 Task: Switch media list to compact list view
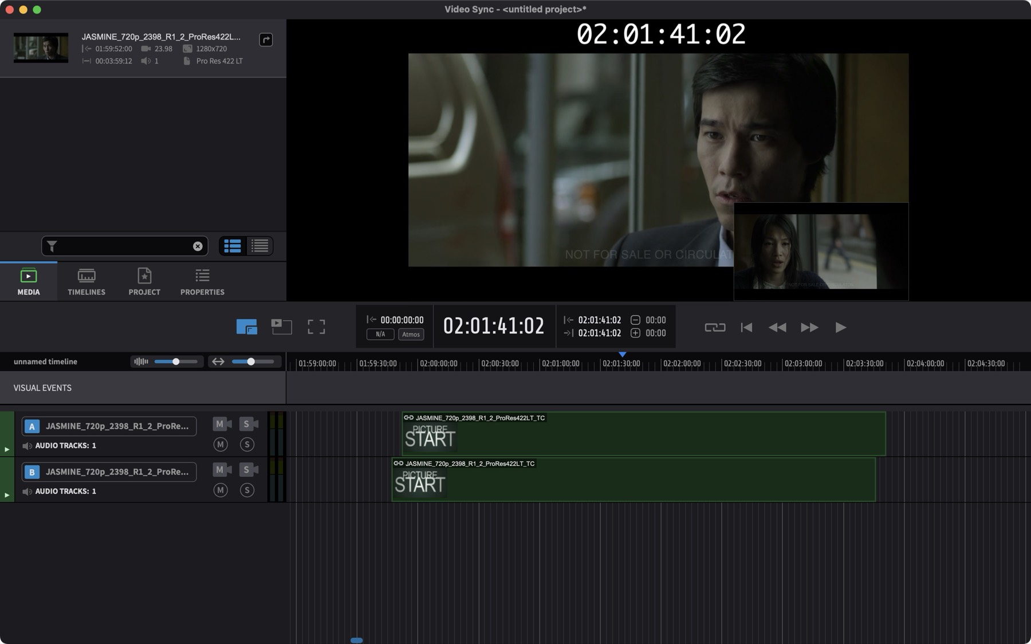pos(259,246)
